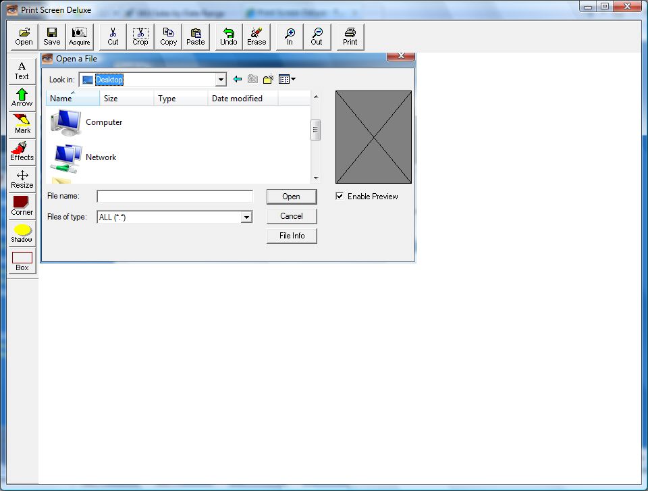
Task: Pick the Mark highlighter tool
Action: [22, 124]
